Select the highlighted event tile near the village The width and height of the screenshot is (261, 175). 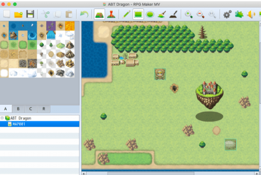[160, 74]
